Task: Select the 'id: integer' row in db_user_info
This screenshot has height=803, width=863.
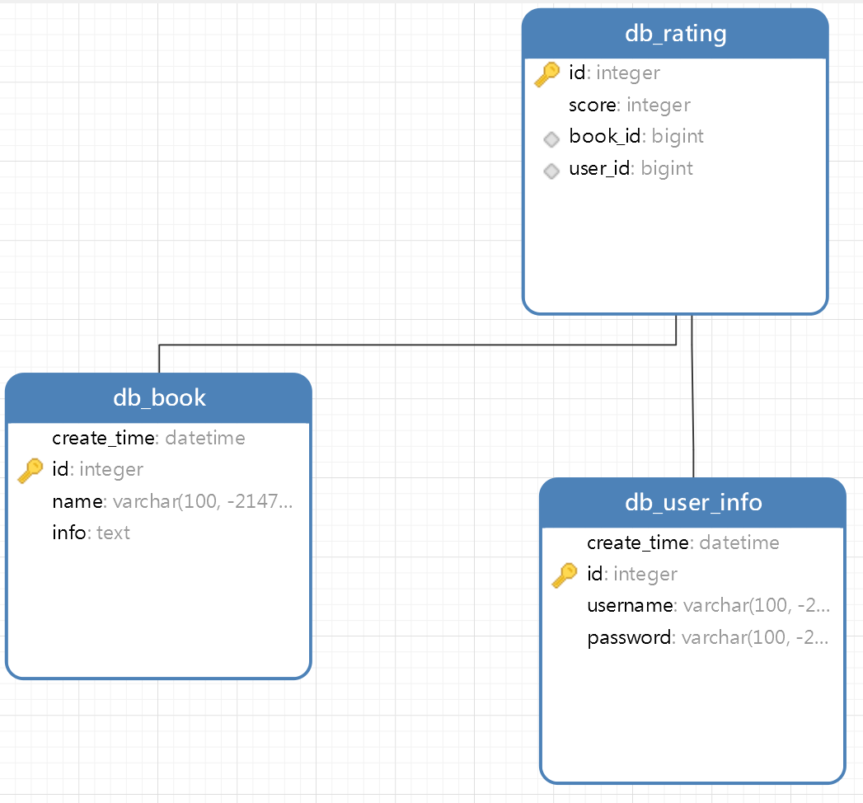Action: point(693,574)
